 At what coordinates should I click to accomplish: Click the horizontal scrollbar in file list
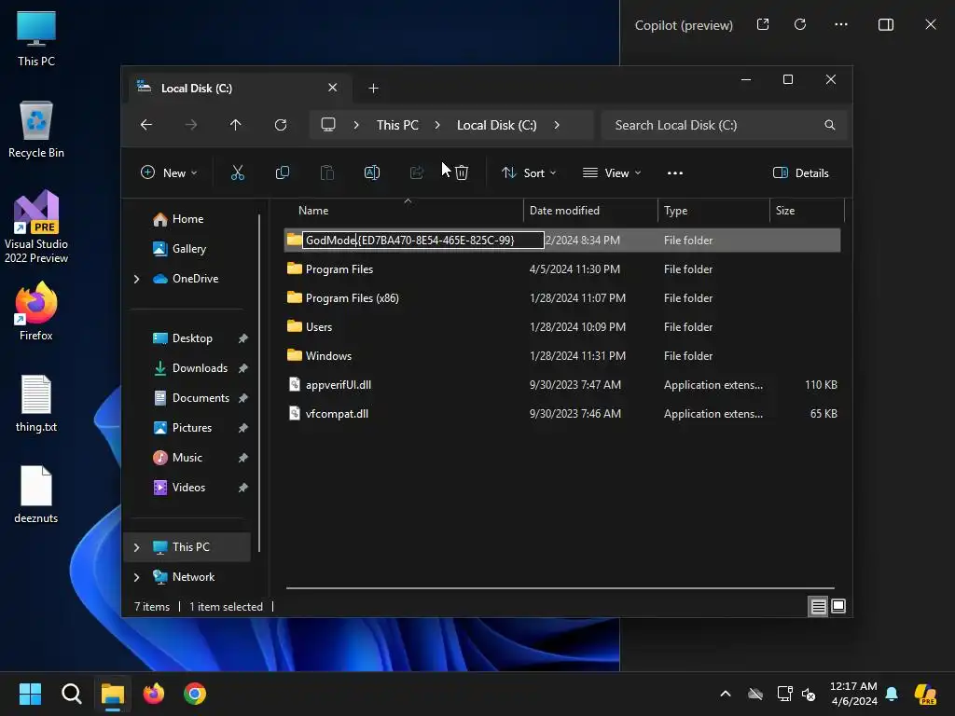click(x=561, y=588)
